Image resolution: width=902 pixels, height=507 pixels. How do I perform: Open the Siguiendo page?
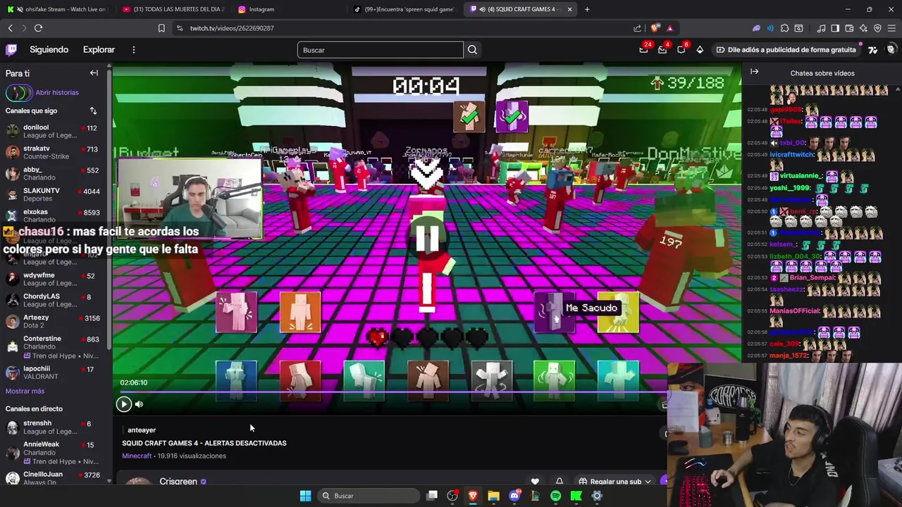pos(49,50)
